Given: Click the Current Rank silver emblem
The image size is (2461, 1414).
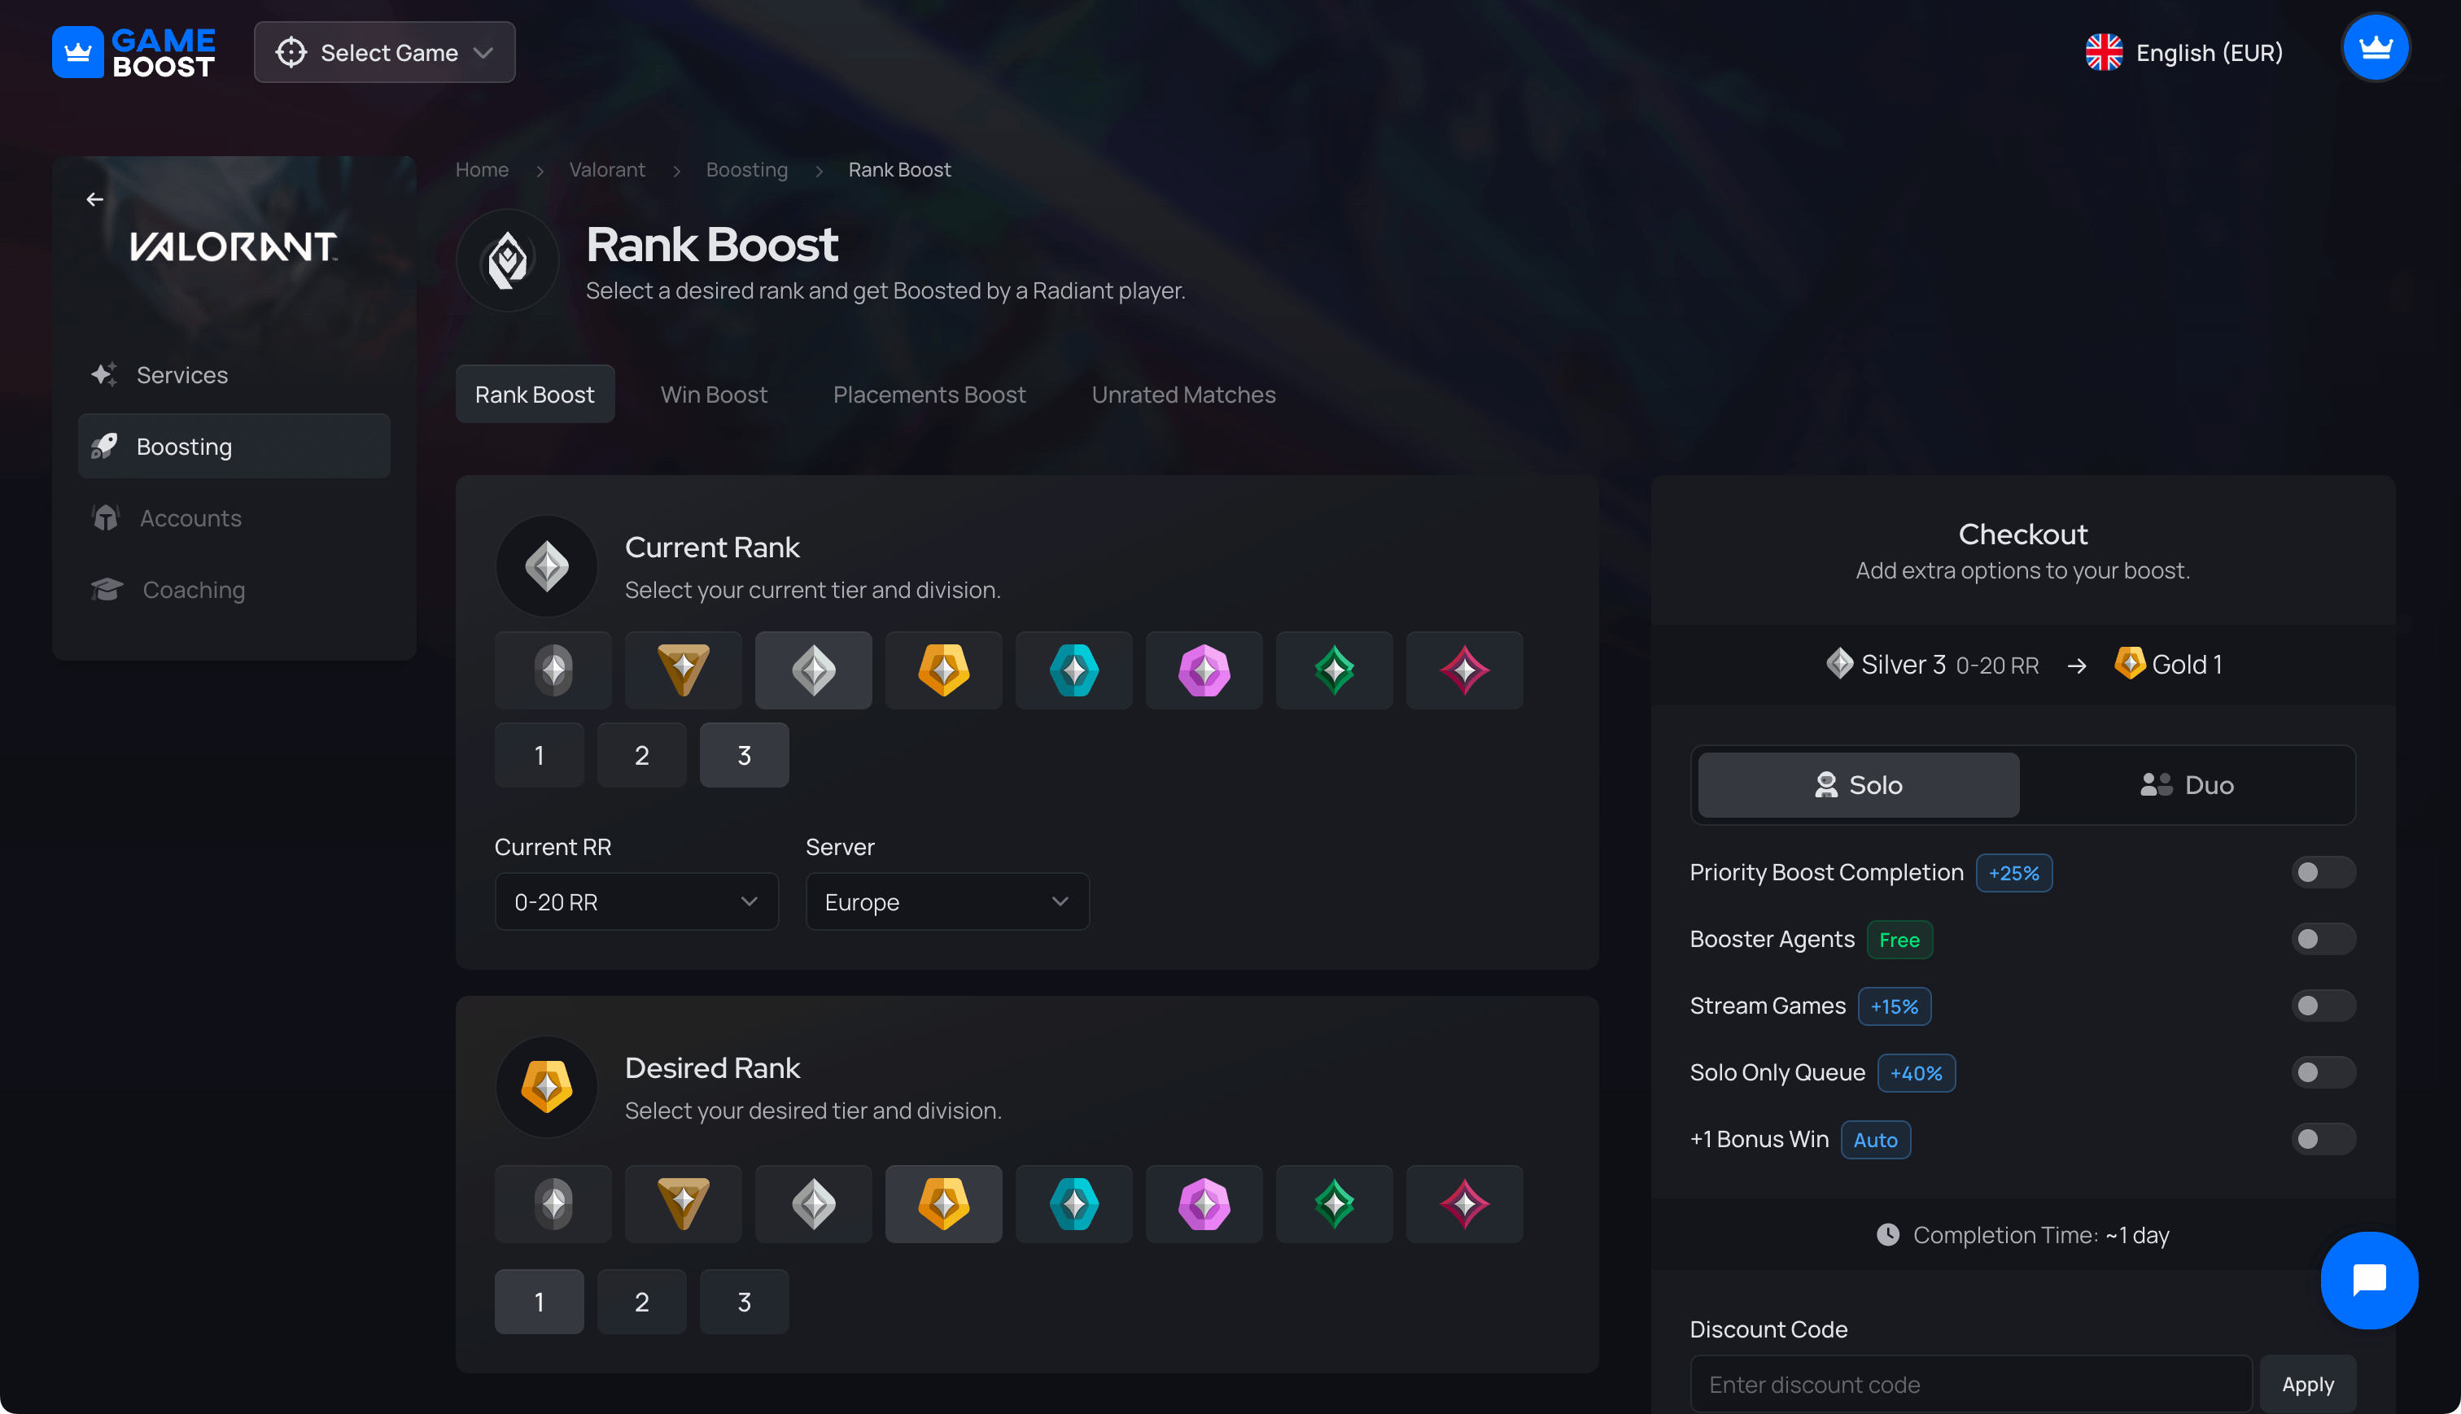Looking at the screenshot, I should [x=547, y=566].
